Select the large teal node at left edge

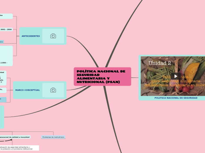coord(2,117)
